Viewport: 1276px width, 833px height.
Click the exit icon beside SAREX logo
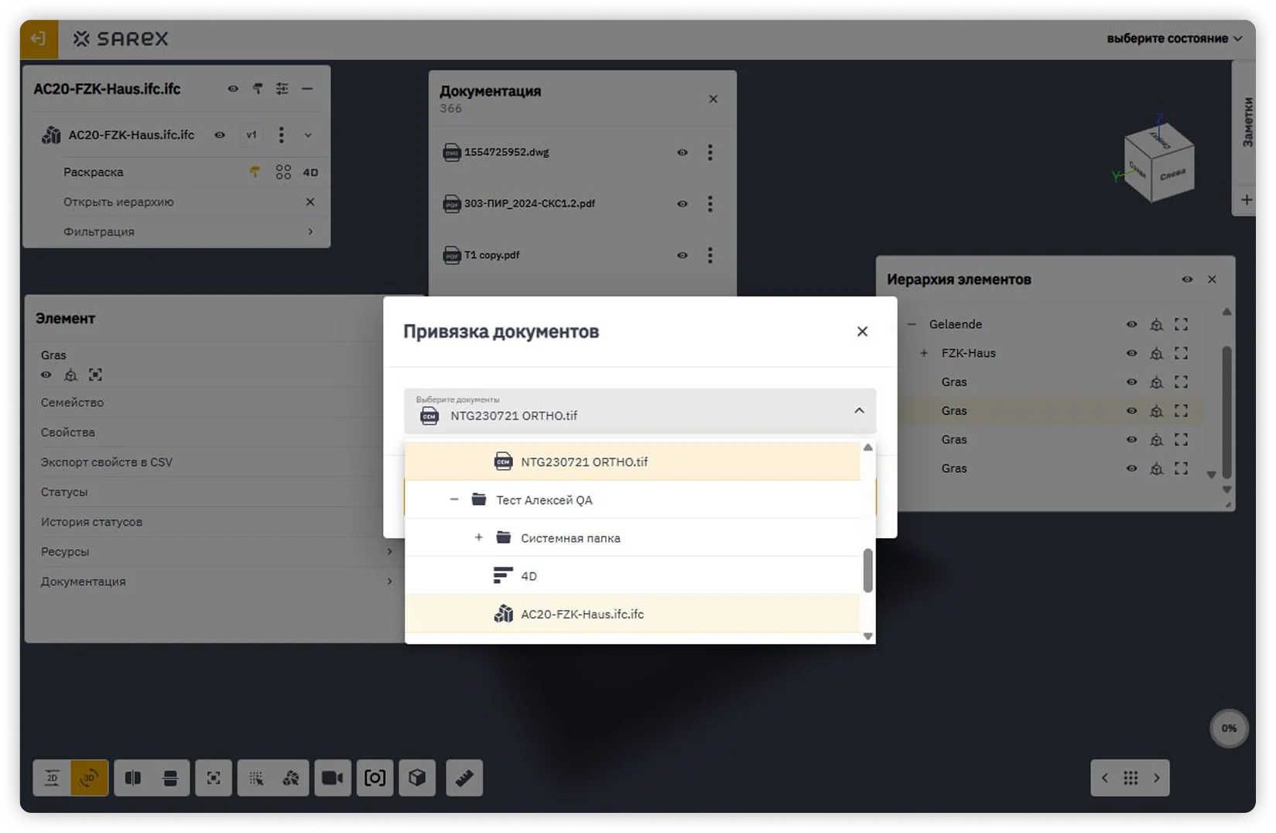click(39, 39)
